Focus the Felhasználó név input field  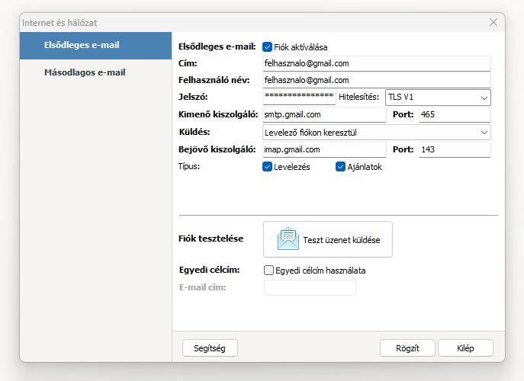pos(376,81)
